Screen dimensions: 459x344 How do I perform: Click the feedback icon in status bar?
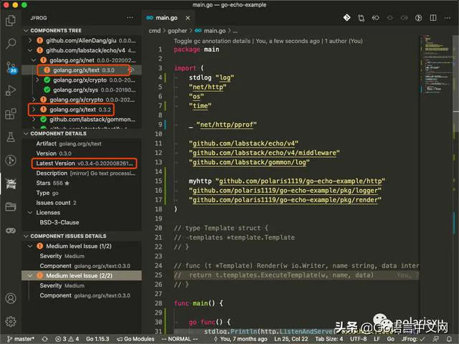435,339
